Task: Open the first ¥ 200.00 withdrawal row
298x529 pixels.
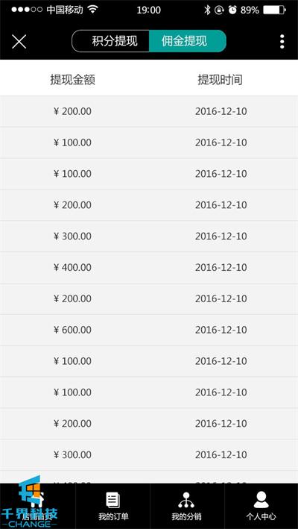Action: tap(149, 111)
